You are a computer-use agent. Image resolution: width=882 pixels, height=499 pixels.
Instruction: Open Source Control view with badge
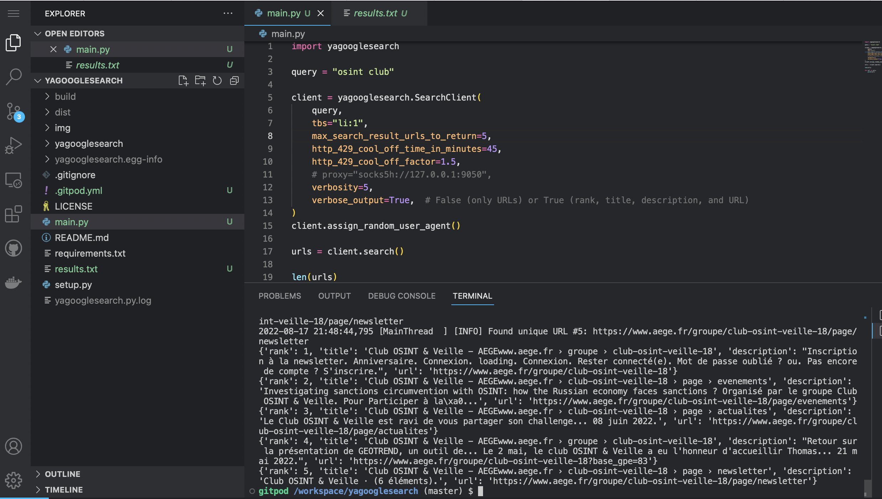pos(14,111)
